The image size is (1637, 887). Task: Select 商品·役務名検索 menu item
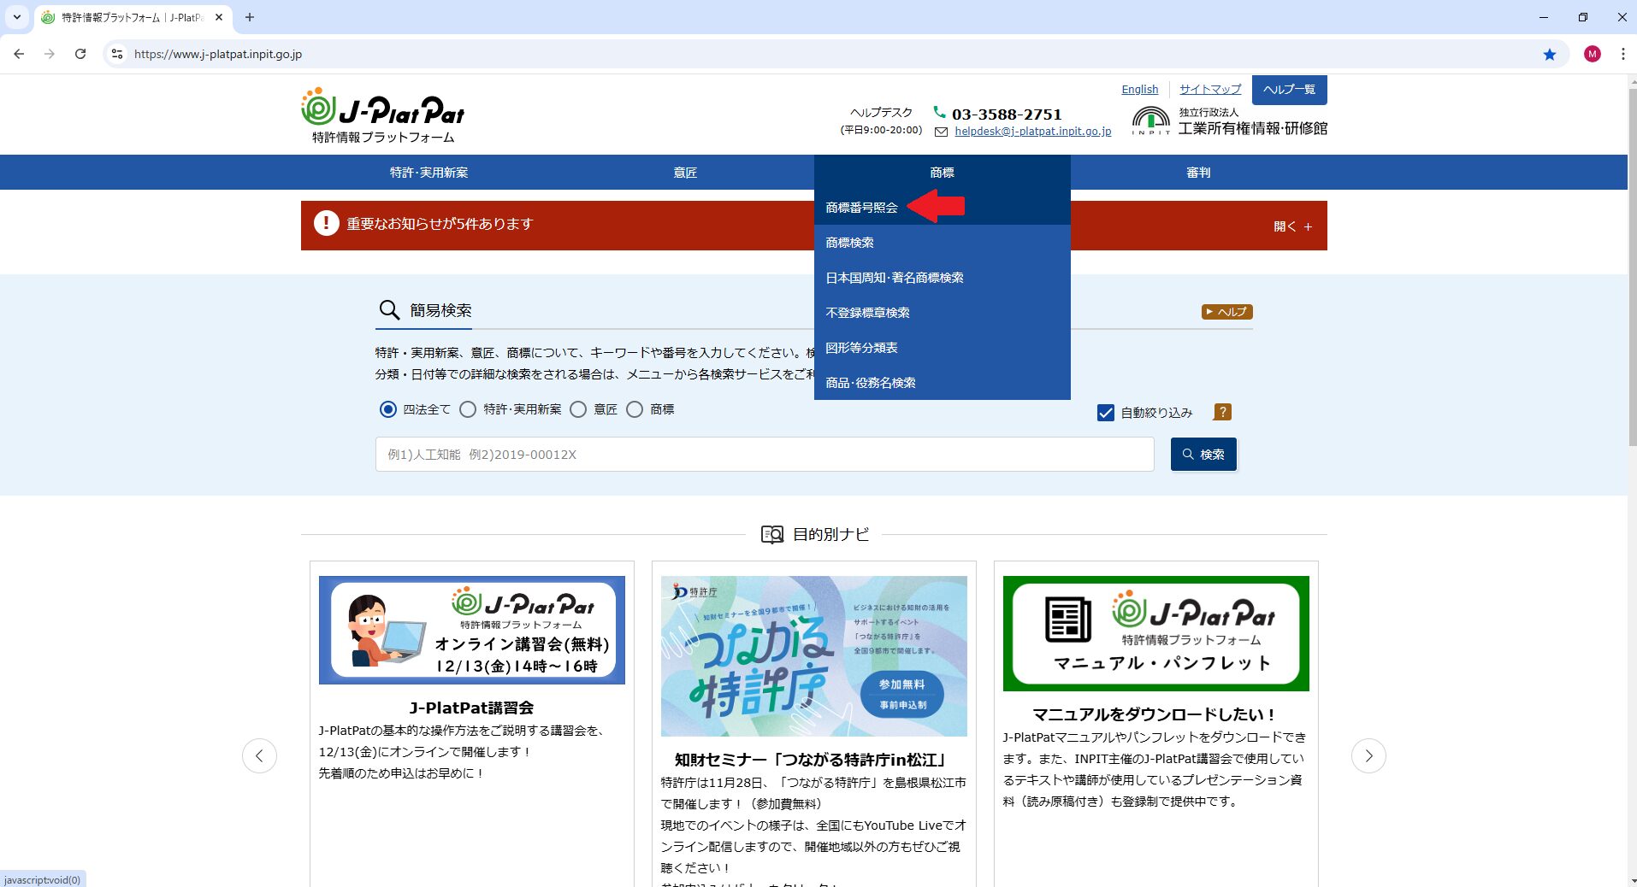pyautogui.click(x=942, y=383)
